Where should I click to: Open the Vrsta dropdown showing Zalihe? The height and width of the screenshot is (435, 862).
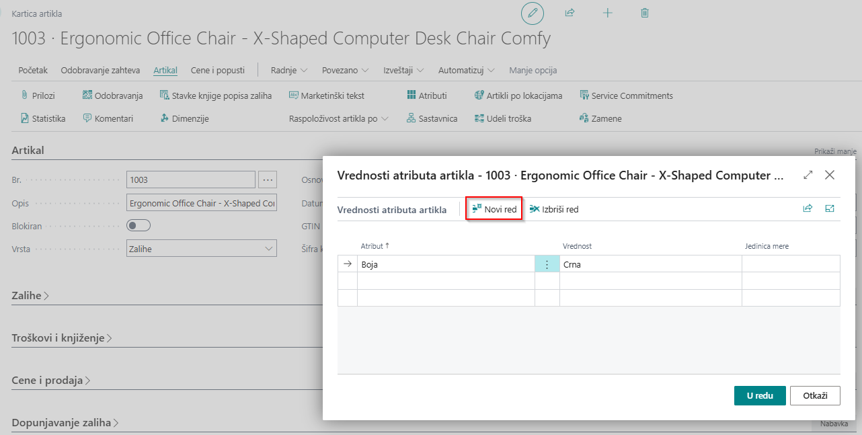201,249
